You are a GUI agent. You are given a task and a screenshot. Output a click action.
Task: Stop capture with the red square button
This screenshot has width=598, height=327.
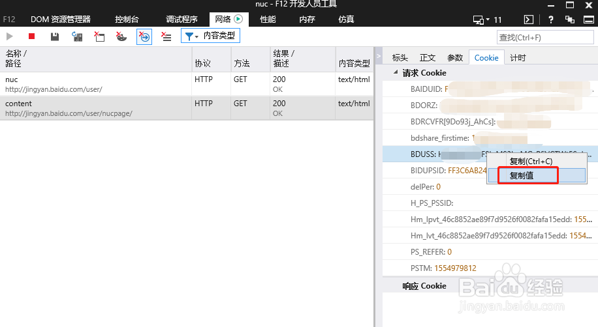point(31,36)
